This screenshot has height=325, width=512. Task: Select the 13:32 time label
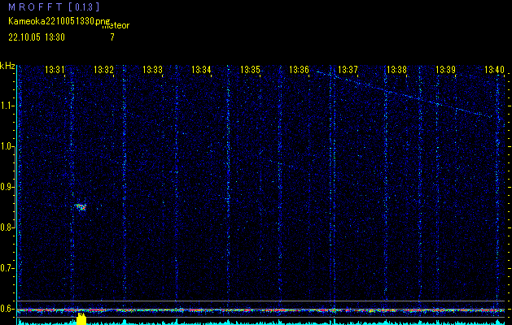[x=103, y=70]
